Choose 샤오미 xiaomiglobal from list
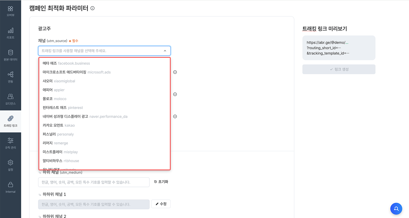 coord(104,81)
